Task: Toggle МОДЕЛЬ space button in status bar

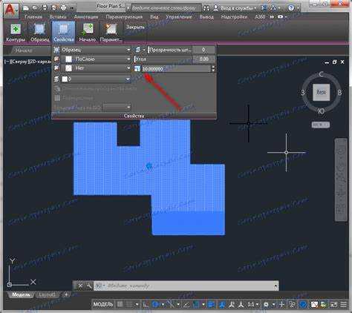Action: click(103, 304)
